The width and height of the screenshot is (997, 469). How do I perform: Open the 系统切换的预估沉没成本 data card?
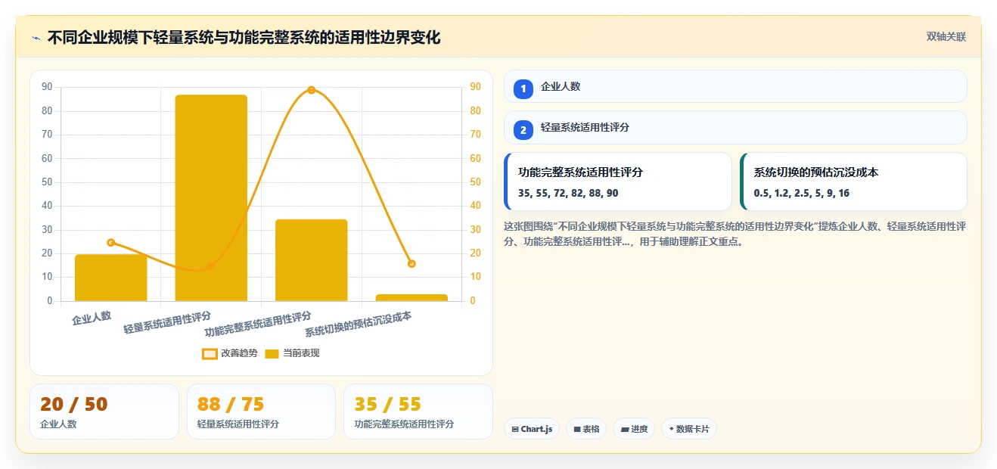point(853,182)
